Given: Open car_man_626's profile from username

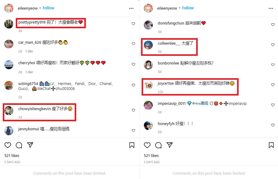Looking at the screenshot, I should click(30, 43).
